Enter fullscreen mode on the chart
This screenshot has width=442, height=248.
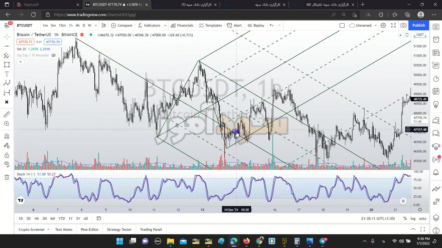[x=393, y=25]
